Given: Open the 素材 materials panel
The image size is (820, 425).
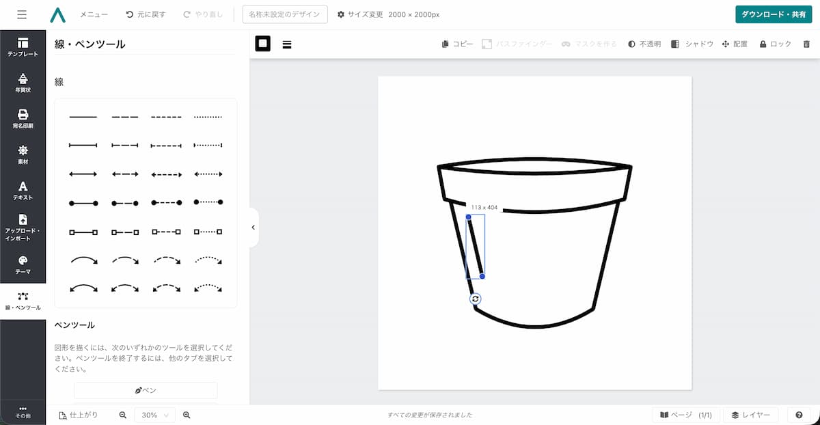Looking at the screenshot, I should tap(23, 154).
